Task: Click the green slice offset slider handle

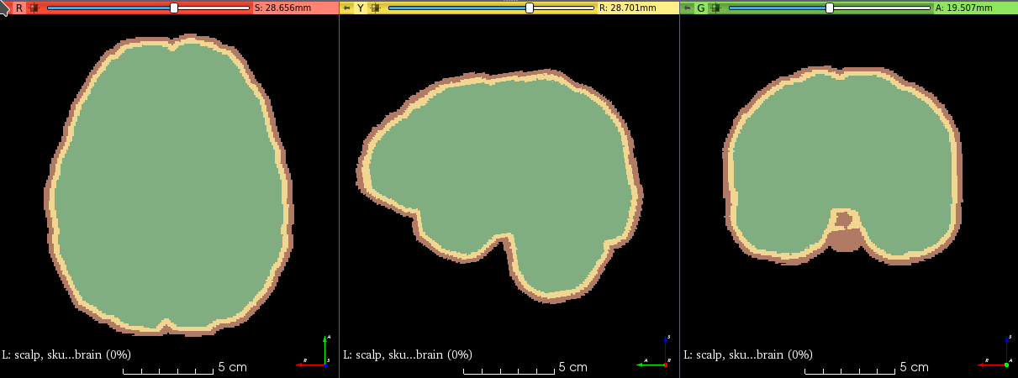Action: pos(830,8)
